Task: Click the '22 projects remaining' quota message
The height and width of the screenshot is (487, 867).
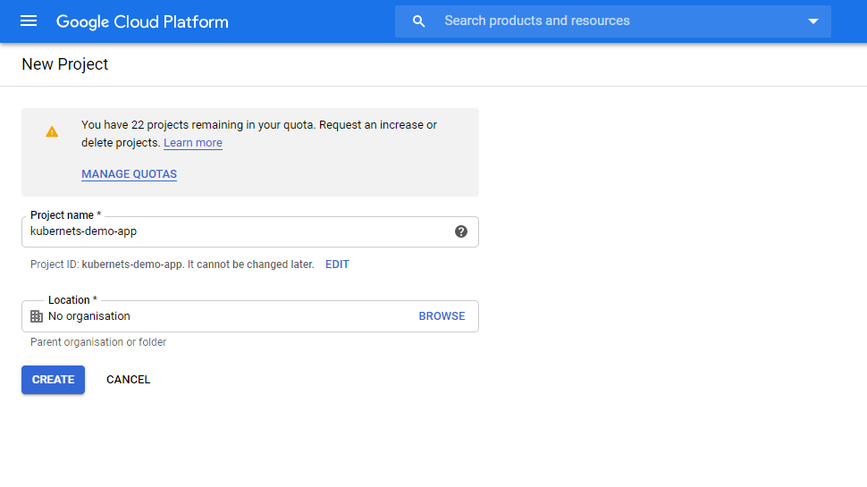Action: (259, 134)
